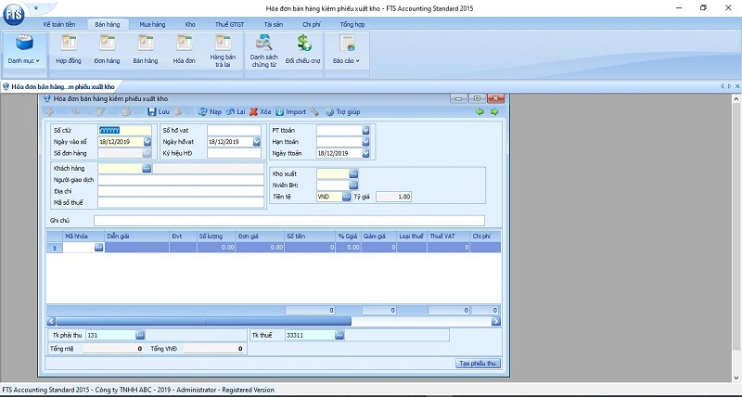
Task: Expand the PT ttoán dropdown
Action: pyautogui.click(x=365, y=130)
